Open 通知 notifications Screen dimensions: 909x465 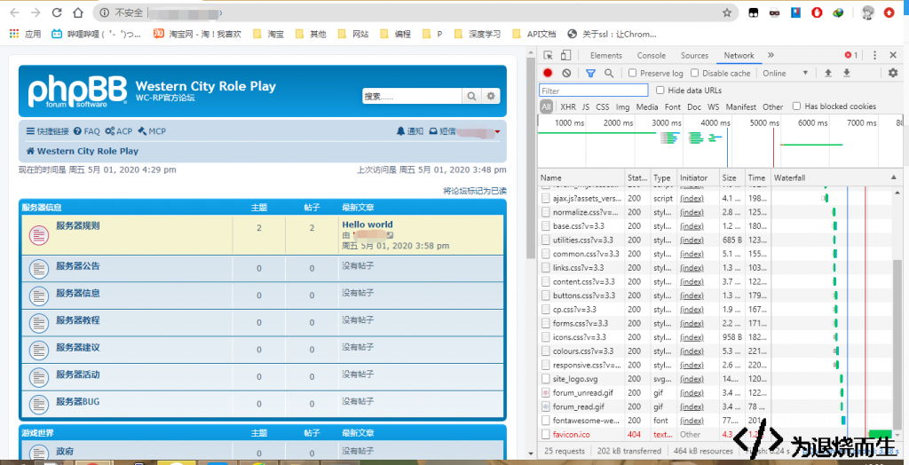coord(410,131)
